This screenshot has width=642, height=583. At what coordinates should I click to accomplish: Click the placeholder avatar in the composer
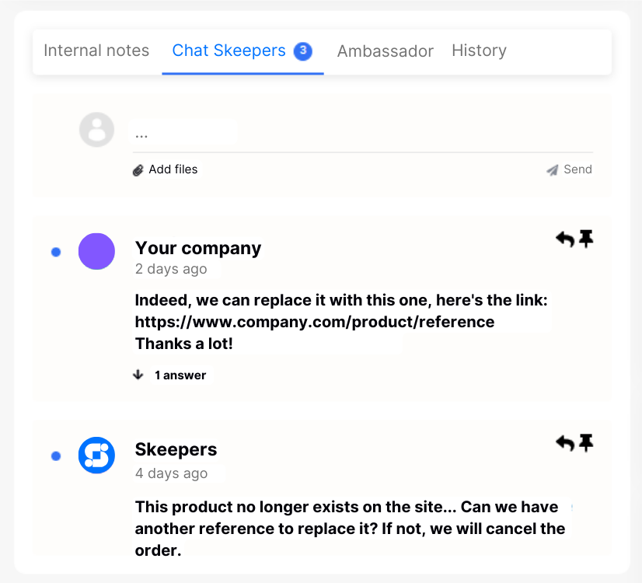pos(96,129)
